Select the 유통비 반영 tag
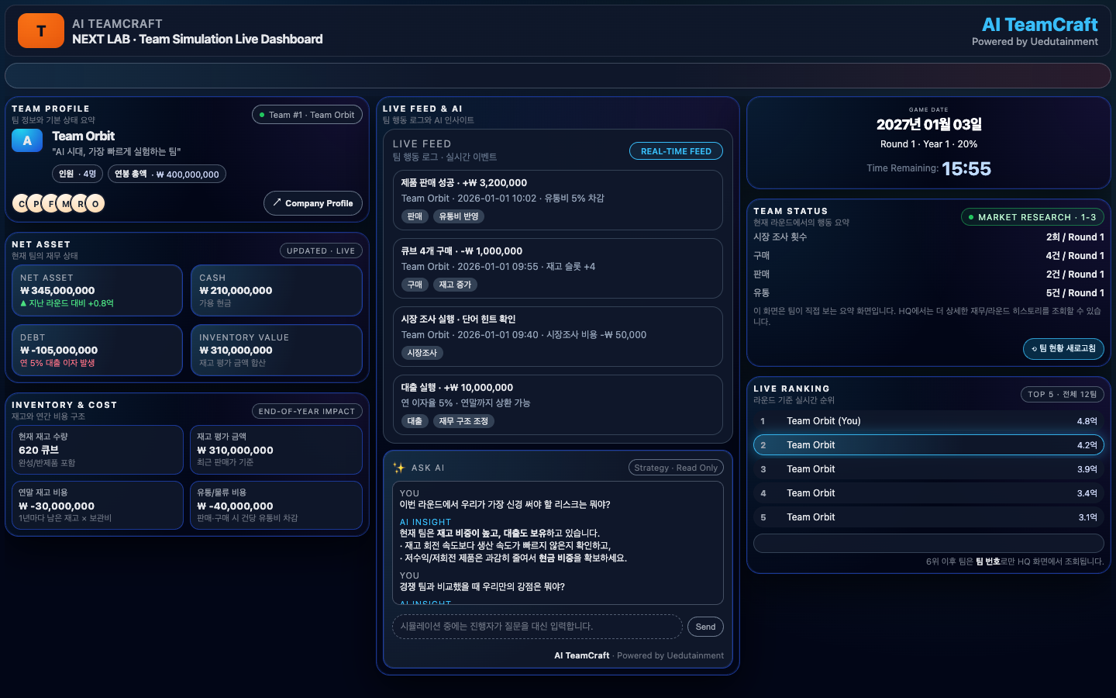The image size is (1116, 698). 459,216
